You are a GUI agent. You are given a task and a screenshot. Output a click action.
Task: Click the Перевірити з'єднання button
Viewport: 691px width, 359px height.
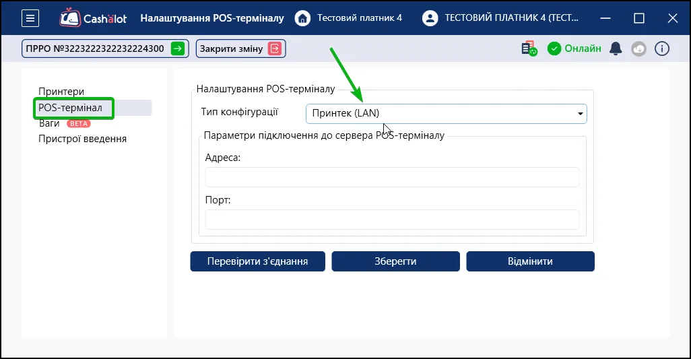[x=258, y=261]
